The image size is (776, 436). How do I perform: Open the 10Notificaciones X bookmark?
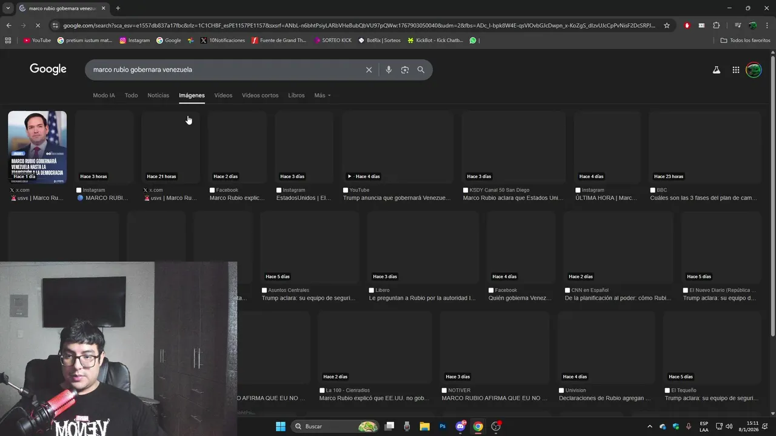pyautogui.click(x=222, y=41)
